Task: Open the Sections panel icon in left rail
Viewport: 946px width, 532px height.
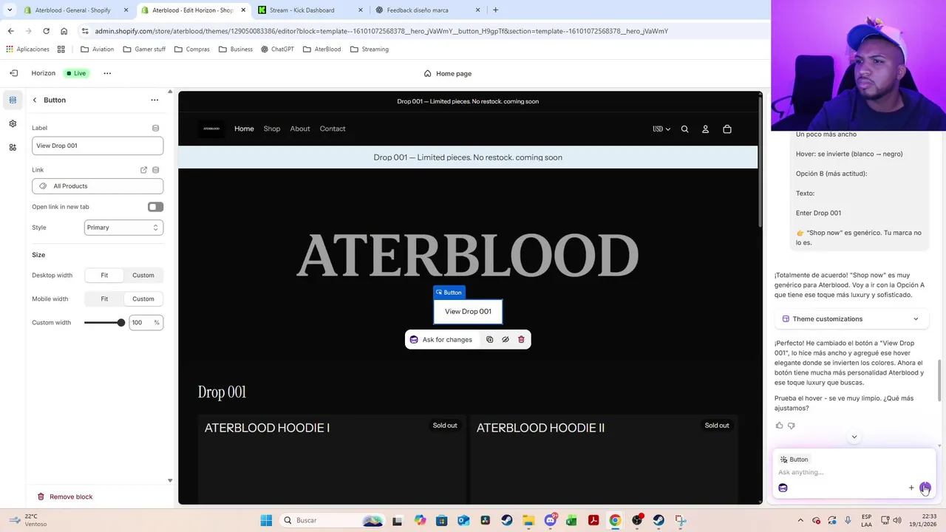Action: point(13,100)
